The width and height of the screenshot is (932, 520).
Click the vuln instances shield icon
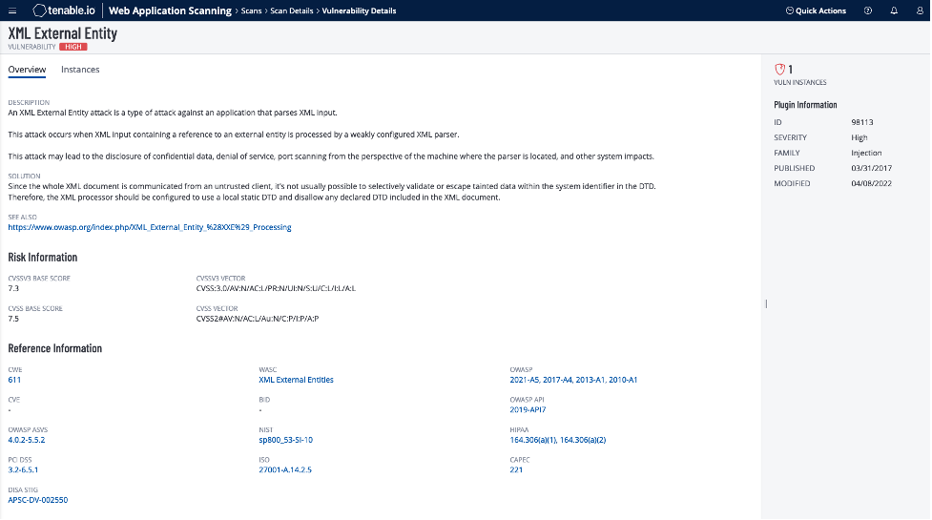pos(779,70)
